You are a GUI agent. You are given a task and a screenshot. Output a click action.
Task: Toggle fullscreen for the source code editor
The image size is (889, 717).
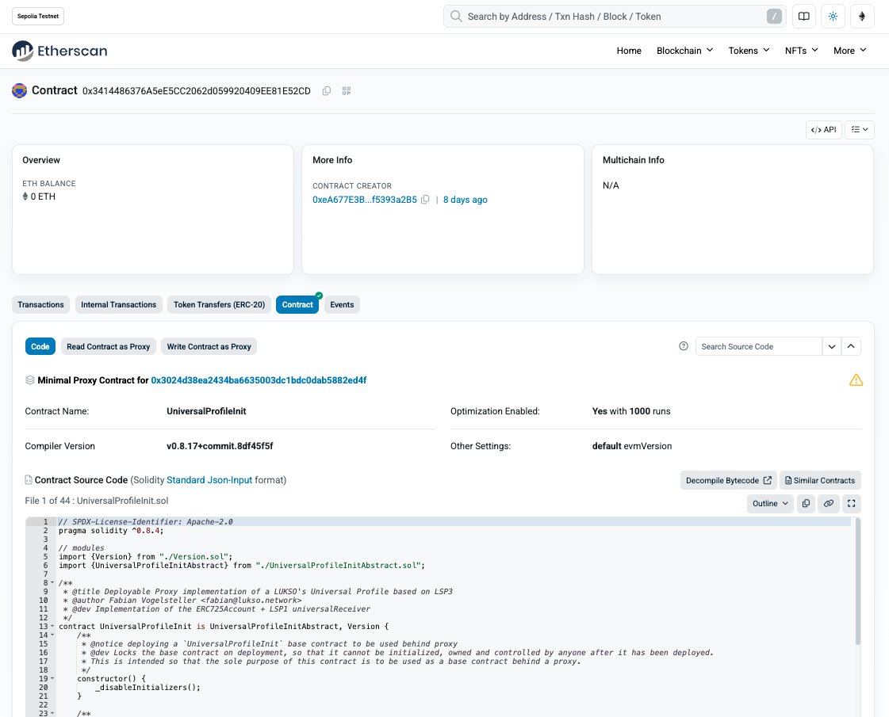pyautogui.click(x=851, y=503)
